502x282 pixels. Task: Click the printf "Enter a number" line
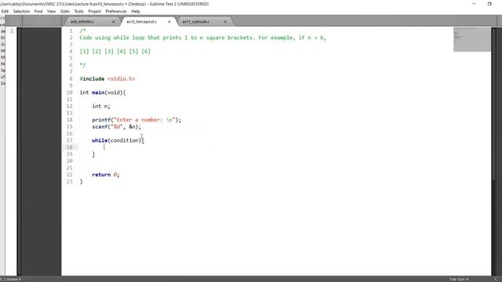click(136, 120)
